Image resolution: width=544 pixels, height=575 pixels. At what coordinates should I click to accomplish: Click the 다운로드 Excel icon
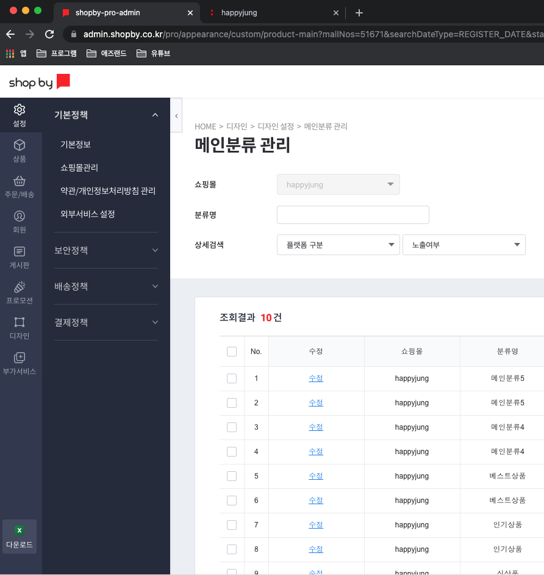(x=20, y=537)
